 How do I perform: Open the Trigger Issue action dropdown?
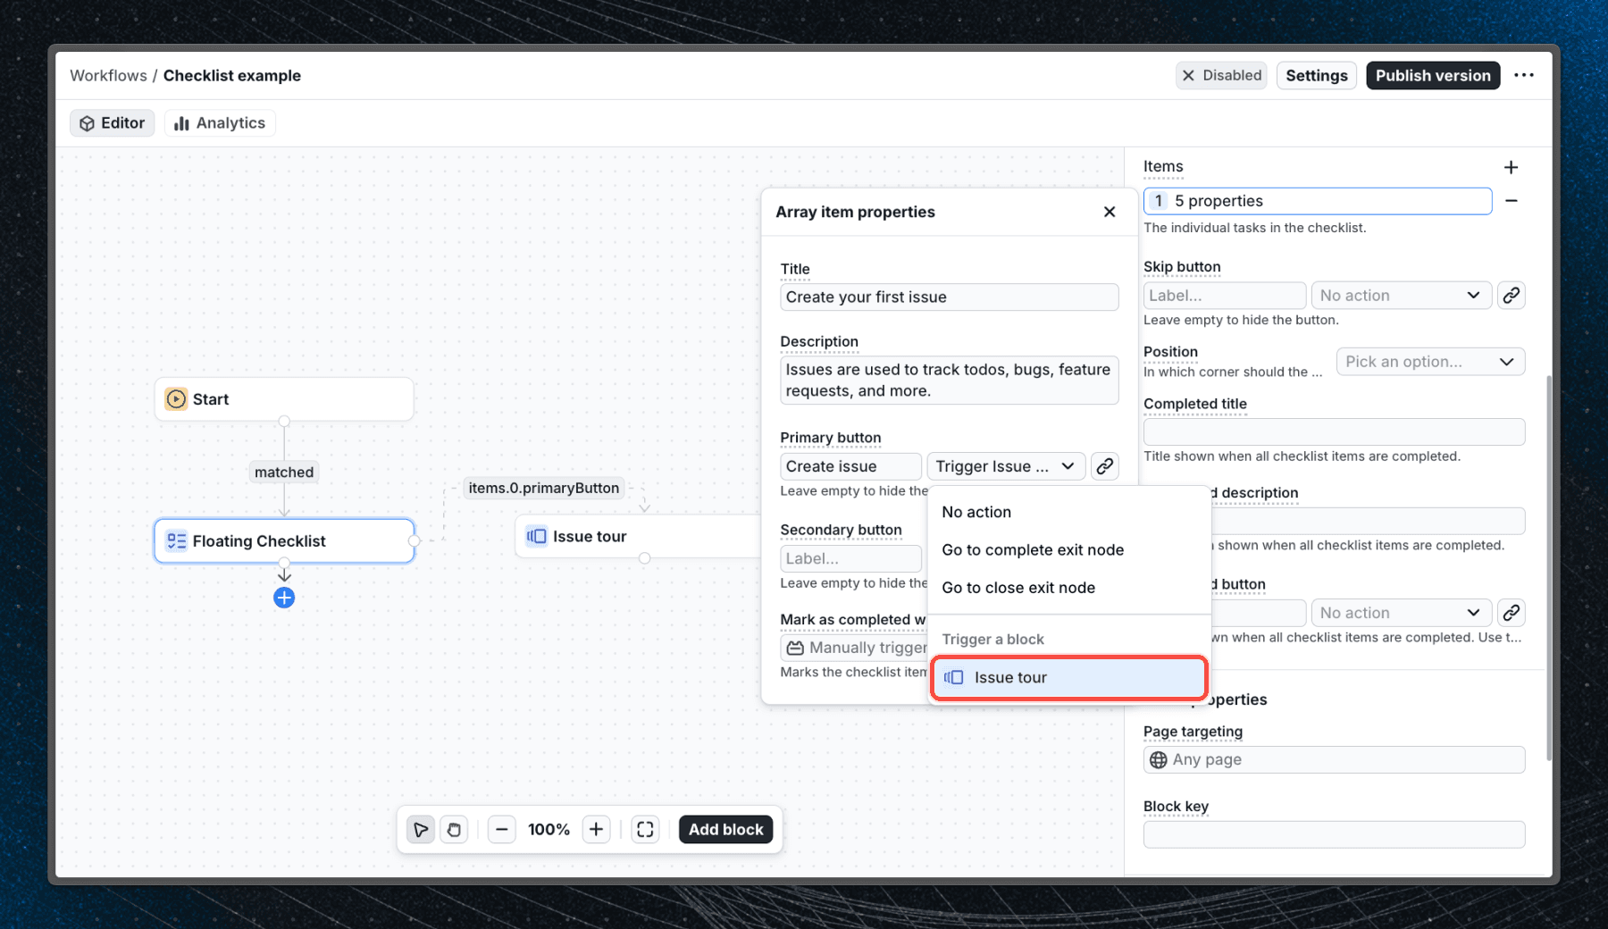tap(1005, 466)
